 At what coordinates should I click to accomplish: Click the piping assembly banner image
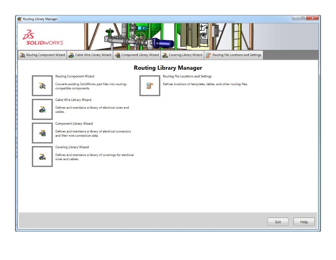(169, 37)
